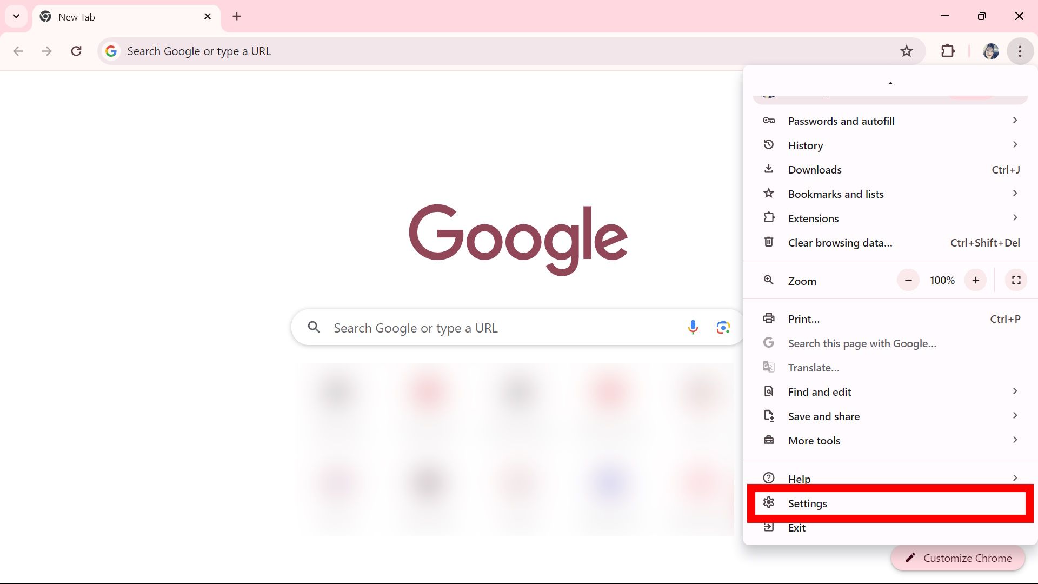Click the Chrome profile avatar icon
1038x584 pixels.
coord(990,51)
